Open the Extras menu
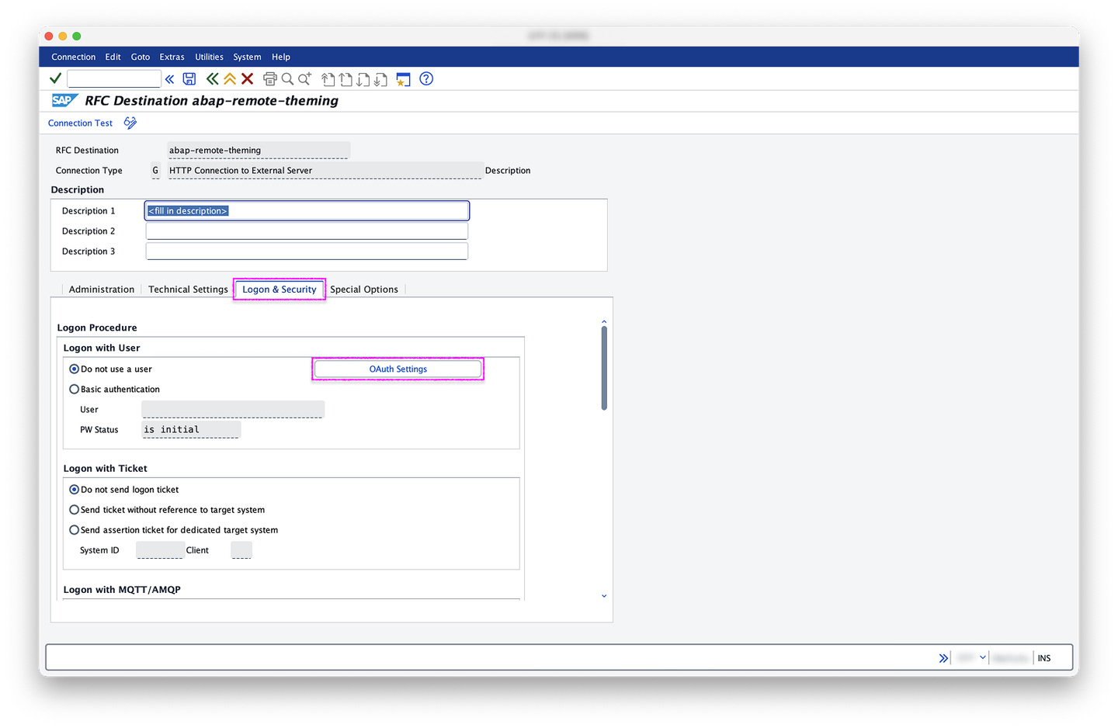1118x728 pixels. coord(172,57)
